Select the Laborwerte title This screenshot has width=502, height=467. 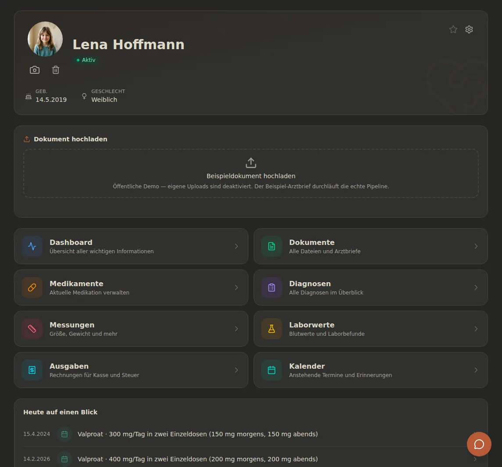point(312,325)
